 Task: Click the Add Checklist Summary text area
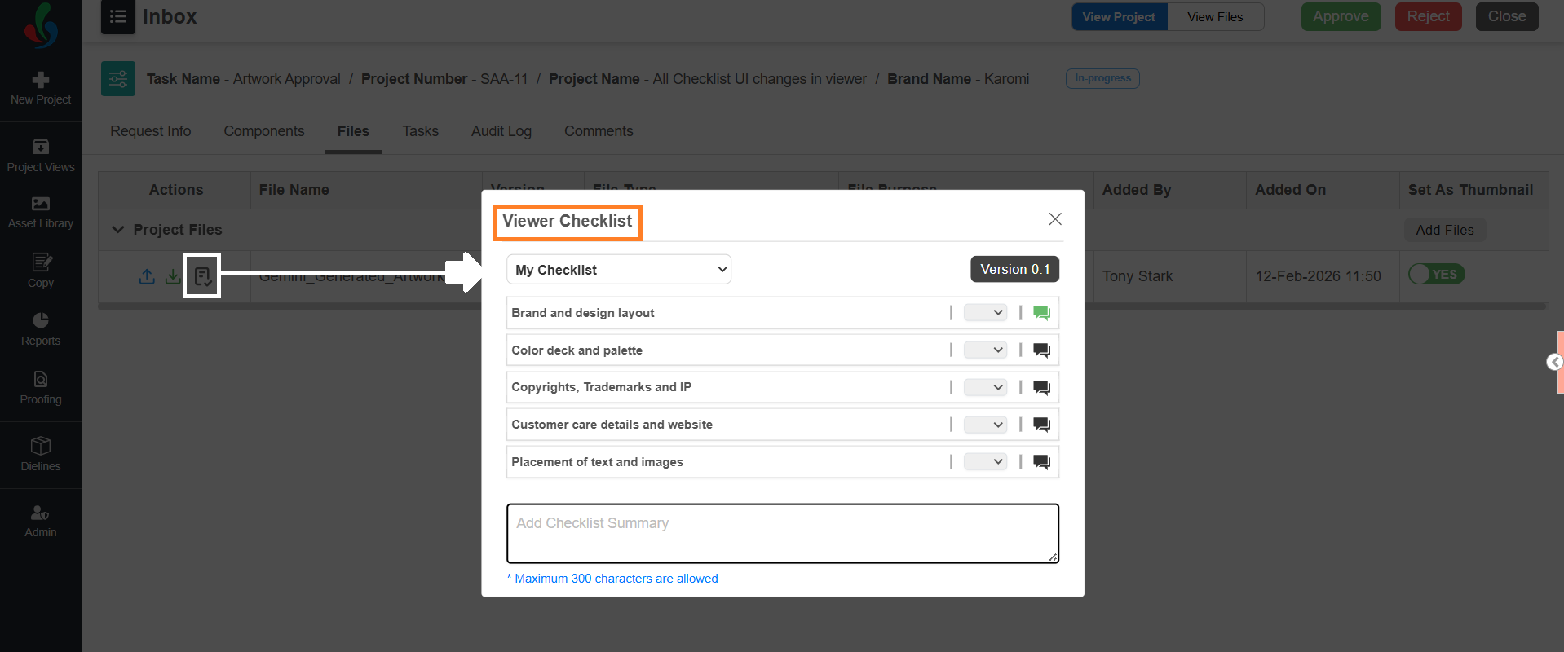[782, 533]
